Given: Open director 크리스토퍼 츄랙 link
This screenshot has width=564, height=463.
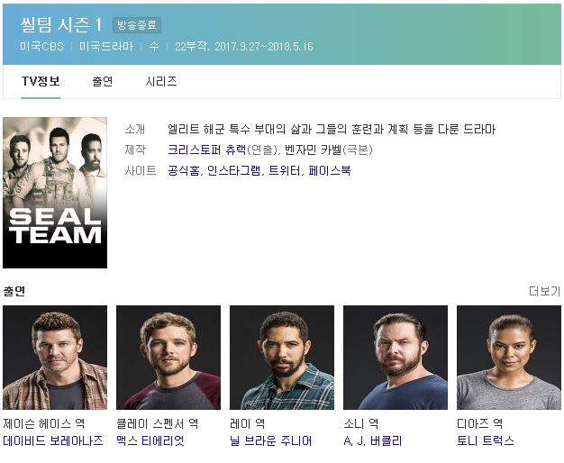Looking at the screenshot, I should [x=207, y=150].
